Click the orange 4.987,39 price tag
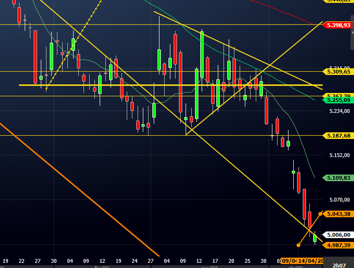Screen dimensions: 354x268 tap(338, 245)
